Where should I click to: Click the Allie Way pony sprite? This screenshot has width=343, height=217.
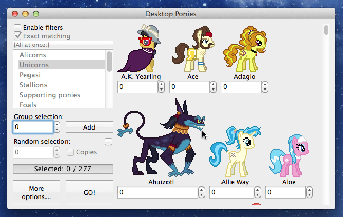click(x=235, y=151)
